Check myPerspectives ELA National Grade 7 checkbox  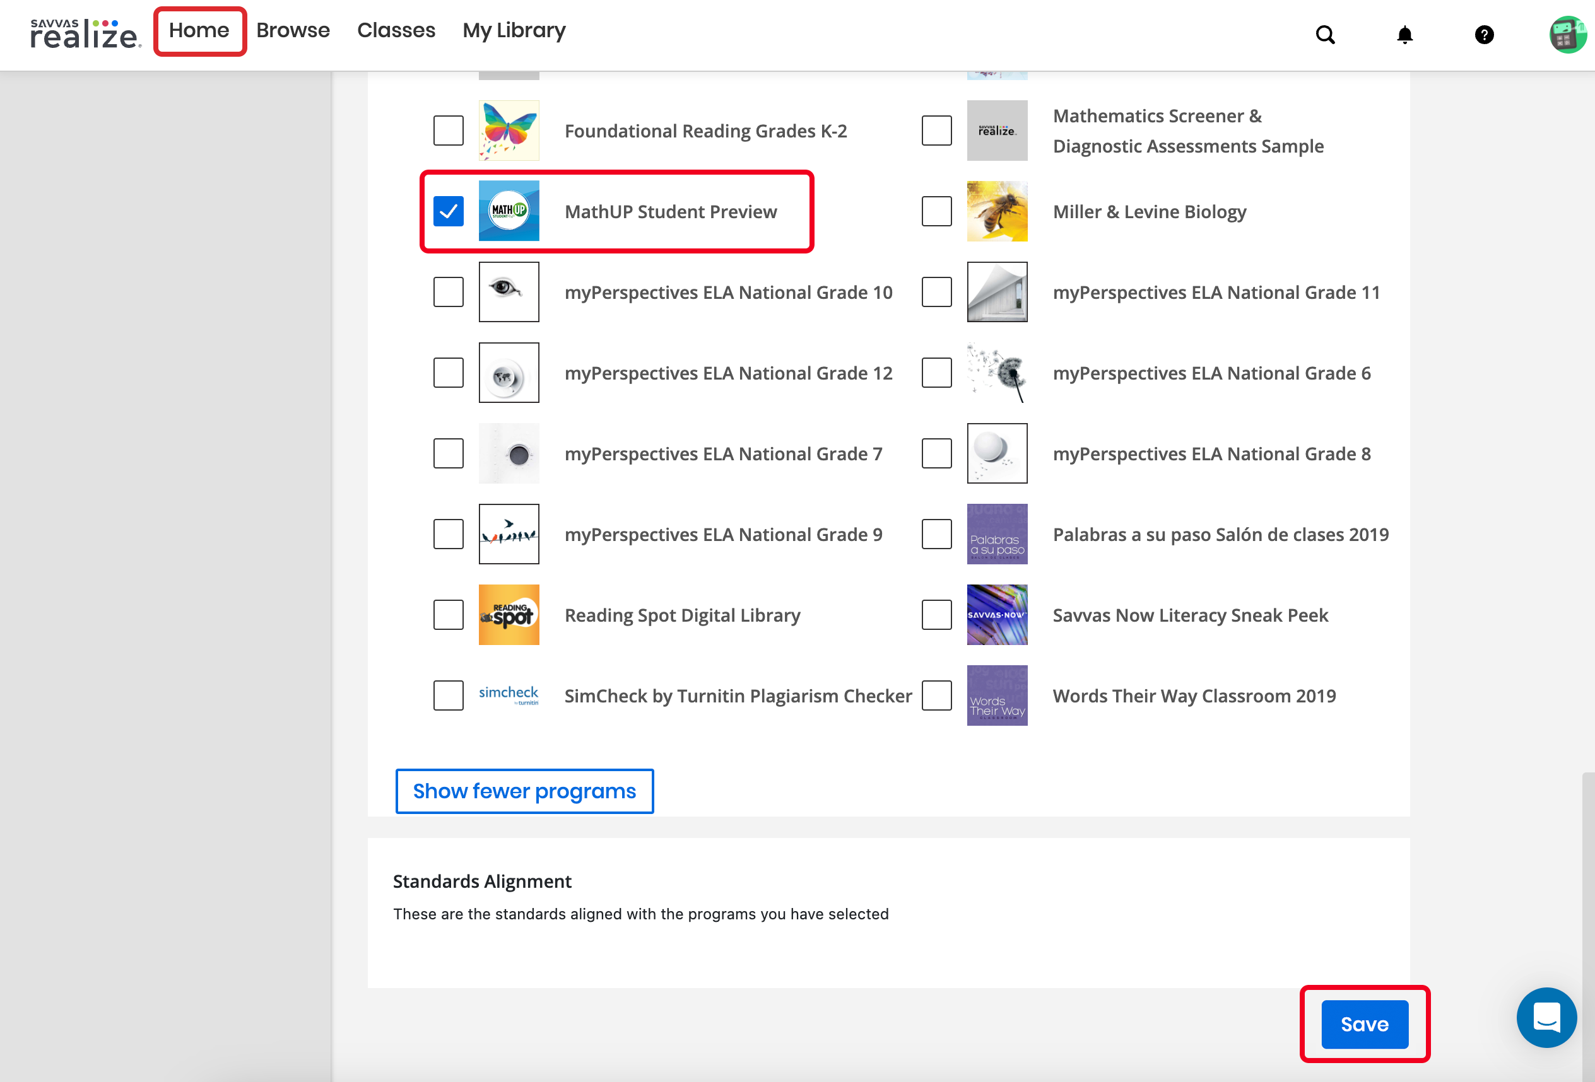448,453
